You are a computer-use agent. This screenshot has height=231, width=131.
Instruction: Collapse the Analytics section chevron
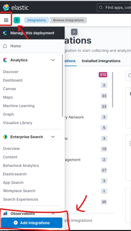pyautogui.click(x=53, y=60)
